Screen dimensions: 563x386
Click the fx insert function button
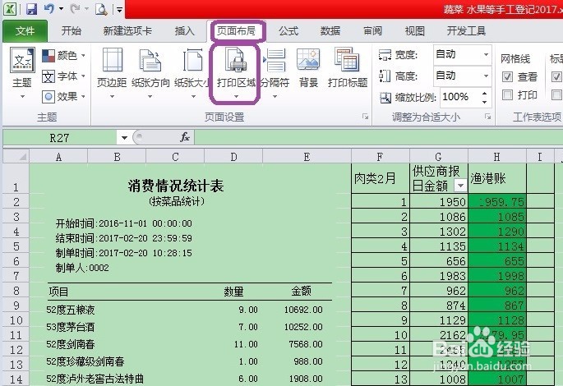tap(185, 137)
